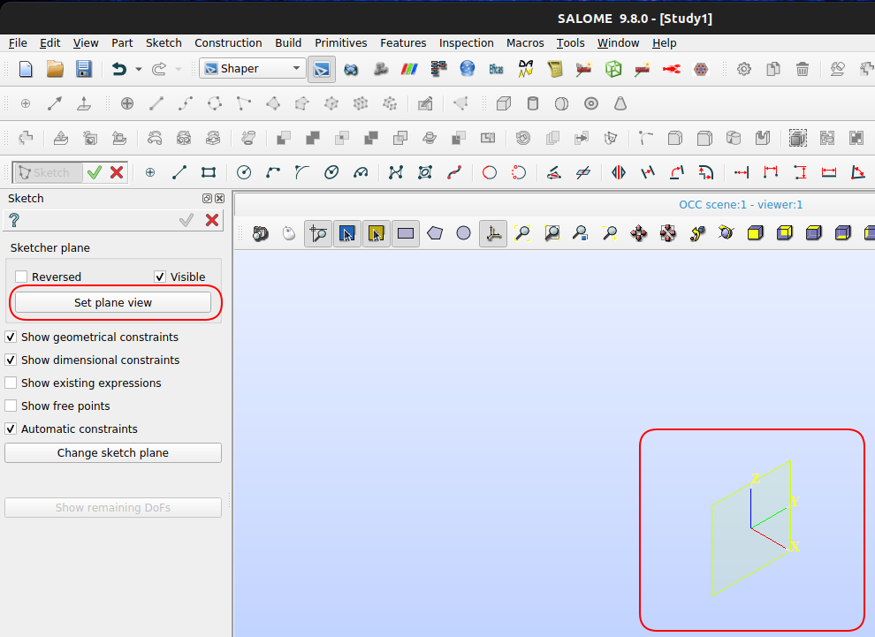
Task: Select the Front view cube icon
Action: coord(755,233)
